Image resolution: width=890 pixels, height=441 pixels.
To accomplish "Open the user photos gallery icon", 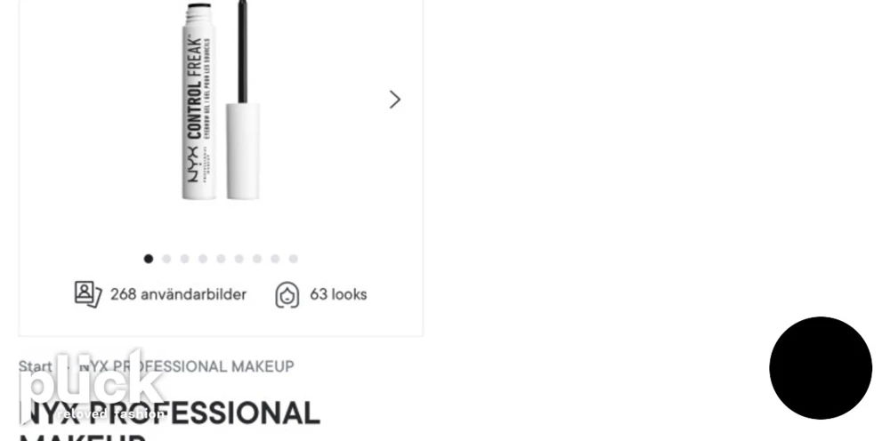I will click(x=88, y=294).
